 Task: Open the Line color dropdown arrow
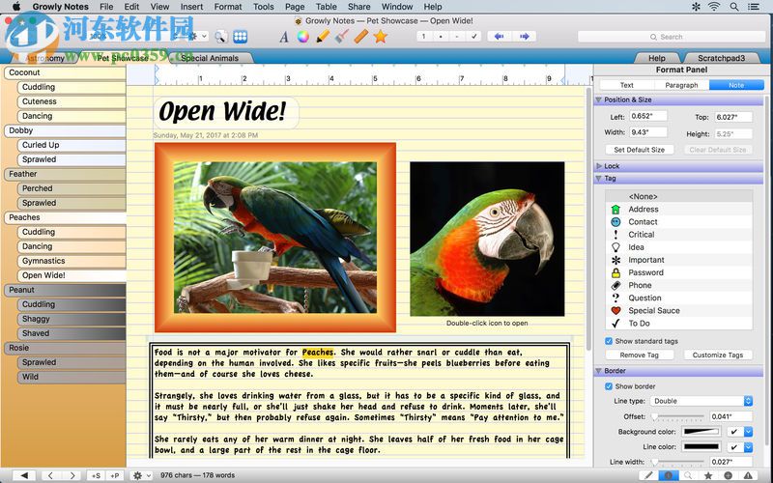click(748, 447)
